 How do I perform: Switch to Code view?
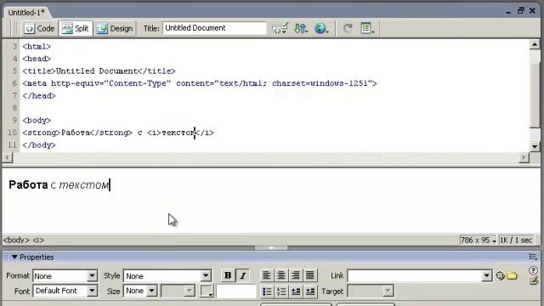click(x=39, y=28)
